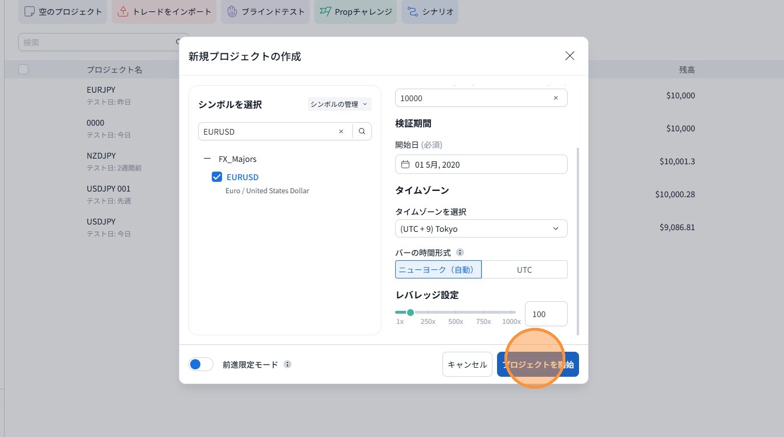This screenshot has width=784, height=437.
Task: Click the 500x mark on leverage slider
Action: pos(455,321)
